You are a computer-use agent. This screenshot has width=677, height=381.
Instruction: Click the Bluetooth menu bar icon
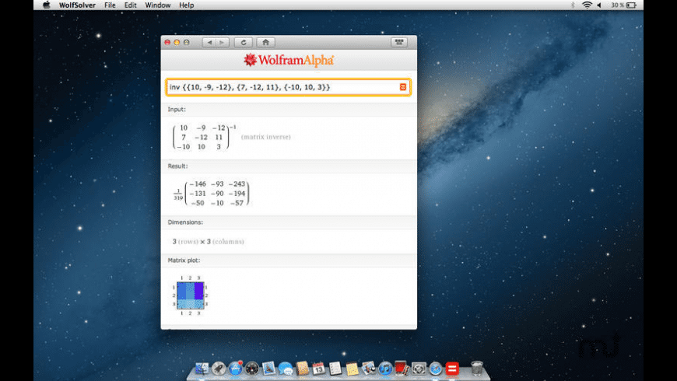pos(573,5)
